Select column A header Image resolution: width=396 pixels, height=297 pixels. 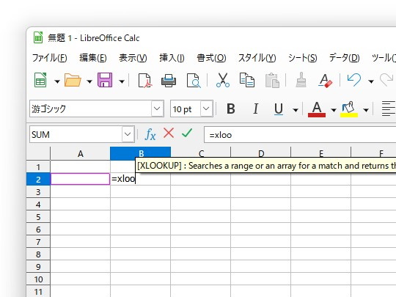81,153
